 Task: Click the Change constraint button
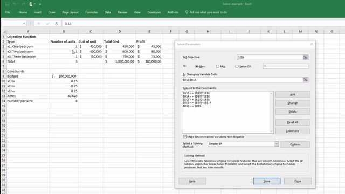click(293, 103)
